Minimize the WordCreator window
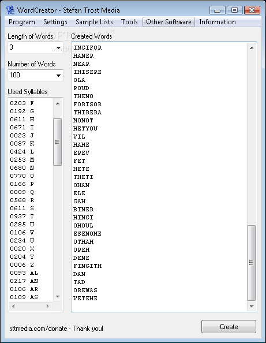Image resolution: width=266 pixels, height=343 pixels. [218, 10]
